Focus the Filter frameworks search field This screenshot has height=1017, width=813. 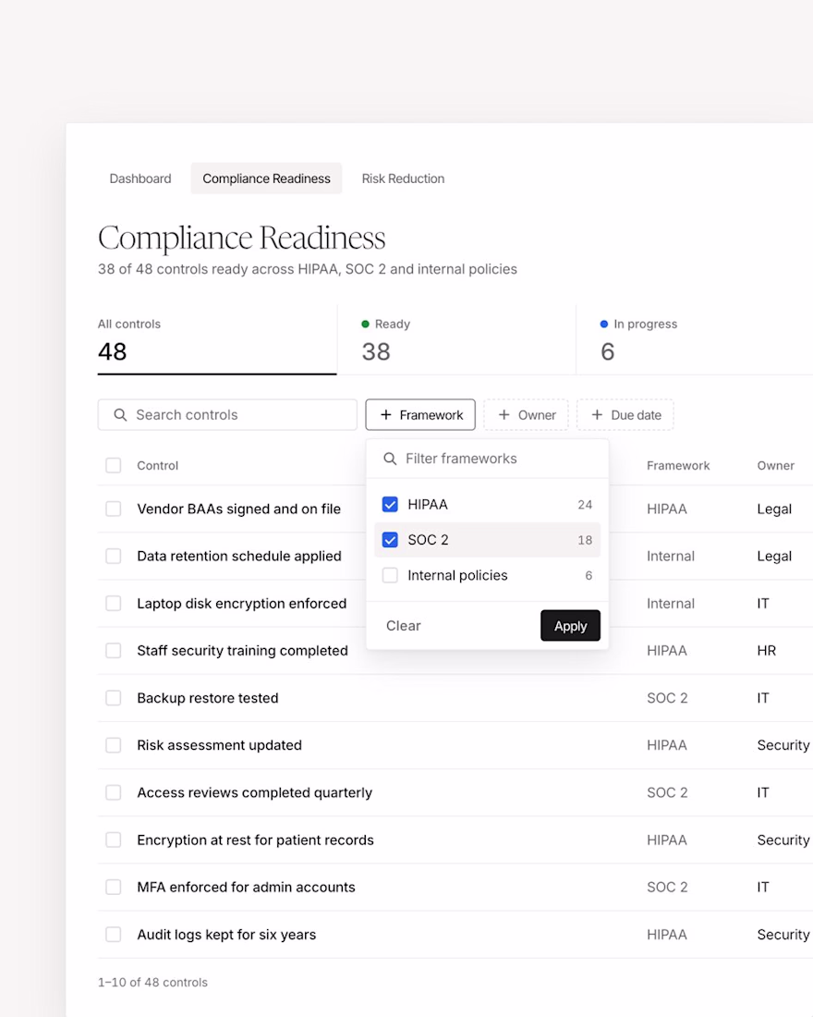(488, 459)
